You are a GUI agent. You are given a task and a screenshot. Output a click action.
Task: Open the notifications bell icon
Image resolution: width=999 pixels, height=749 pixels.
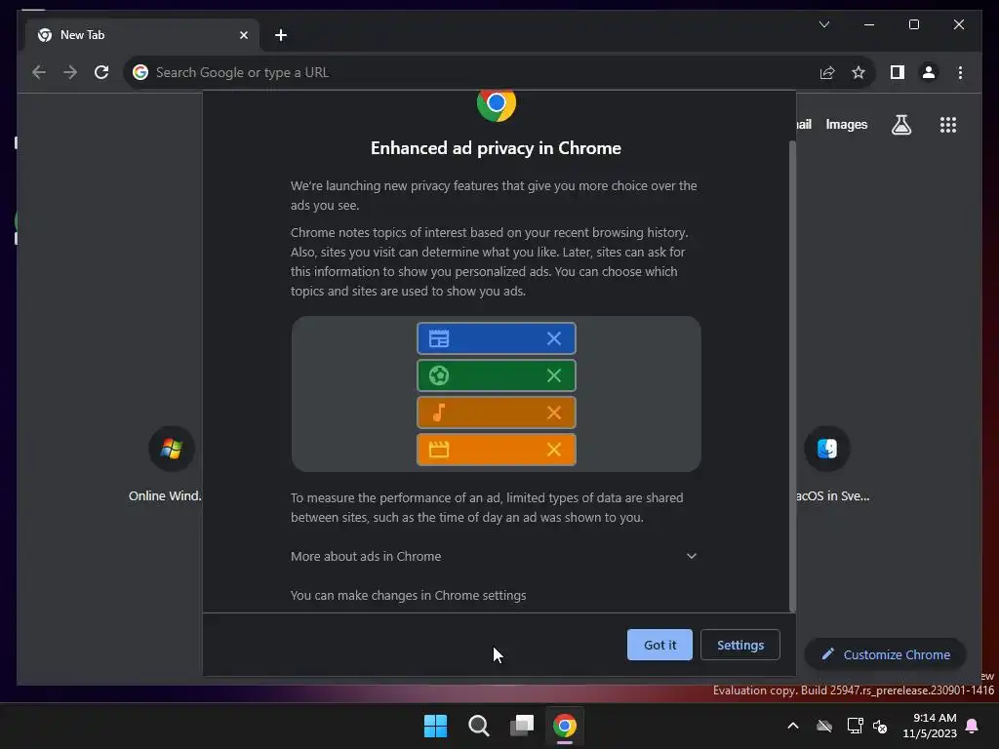[973, 726]
